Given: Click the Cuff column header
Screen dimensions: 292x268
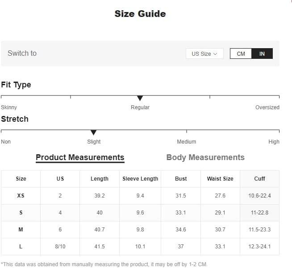Looking at the screenshot, I should coord(259,179).
